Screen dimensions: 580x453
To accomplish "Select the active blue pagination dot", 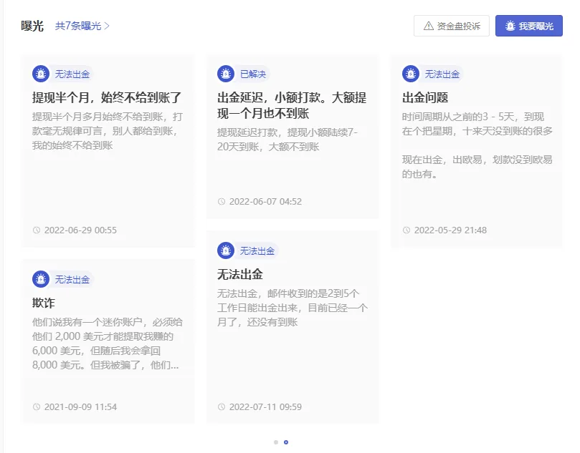I will (286, 442).
